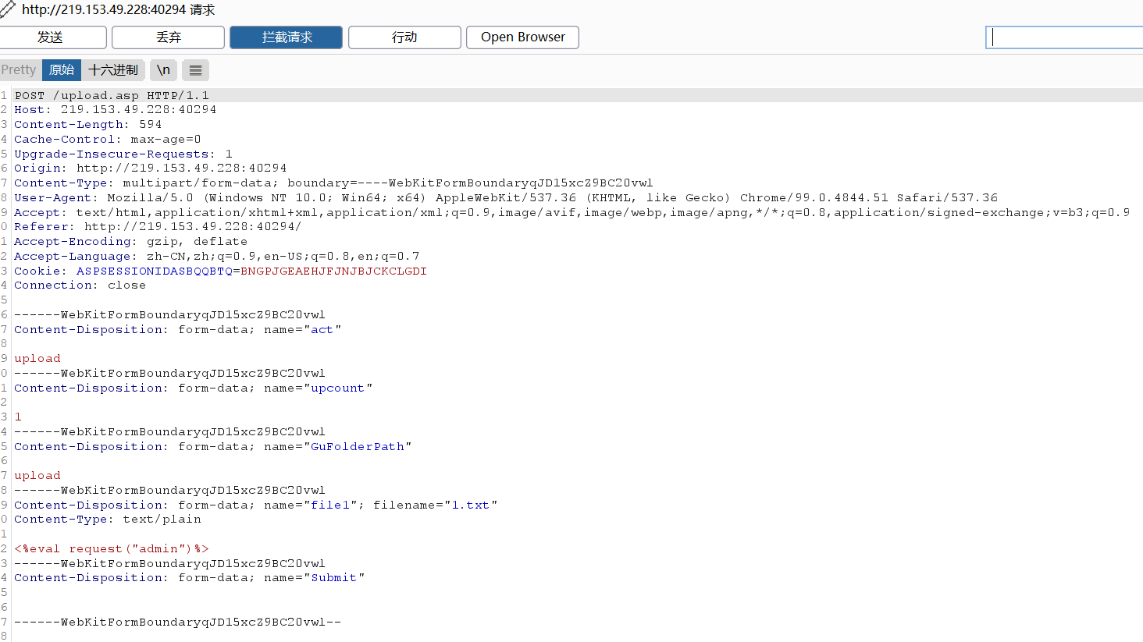Click the Connection: close line

(80, 286)
